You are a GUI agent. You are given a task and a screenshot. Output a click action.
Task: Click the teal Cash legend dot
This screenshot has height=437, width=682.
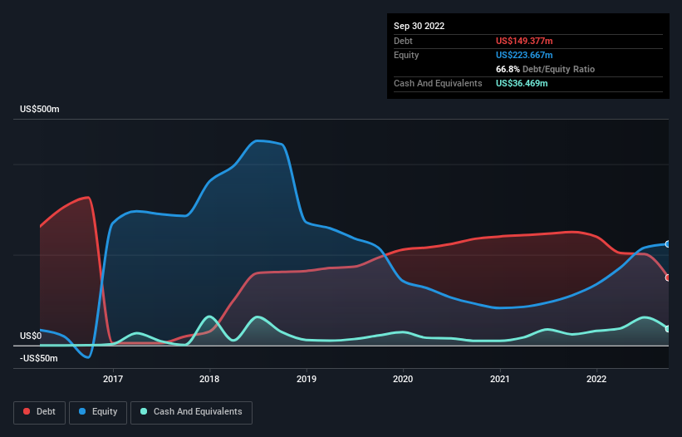coord(144,411)
